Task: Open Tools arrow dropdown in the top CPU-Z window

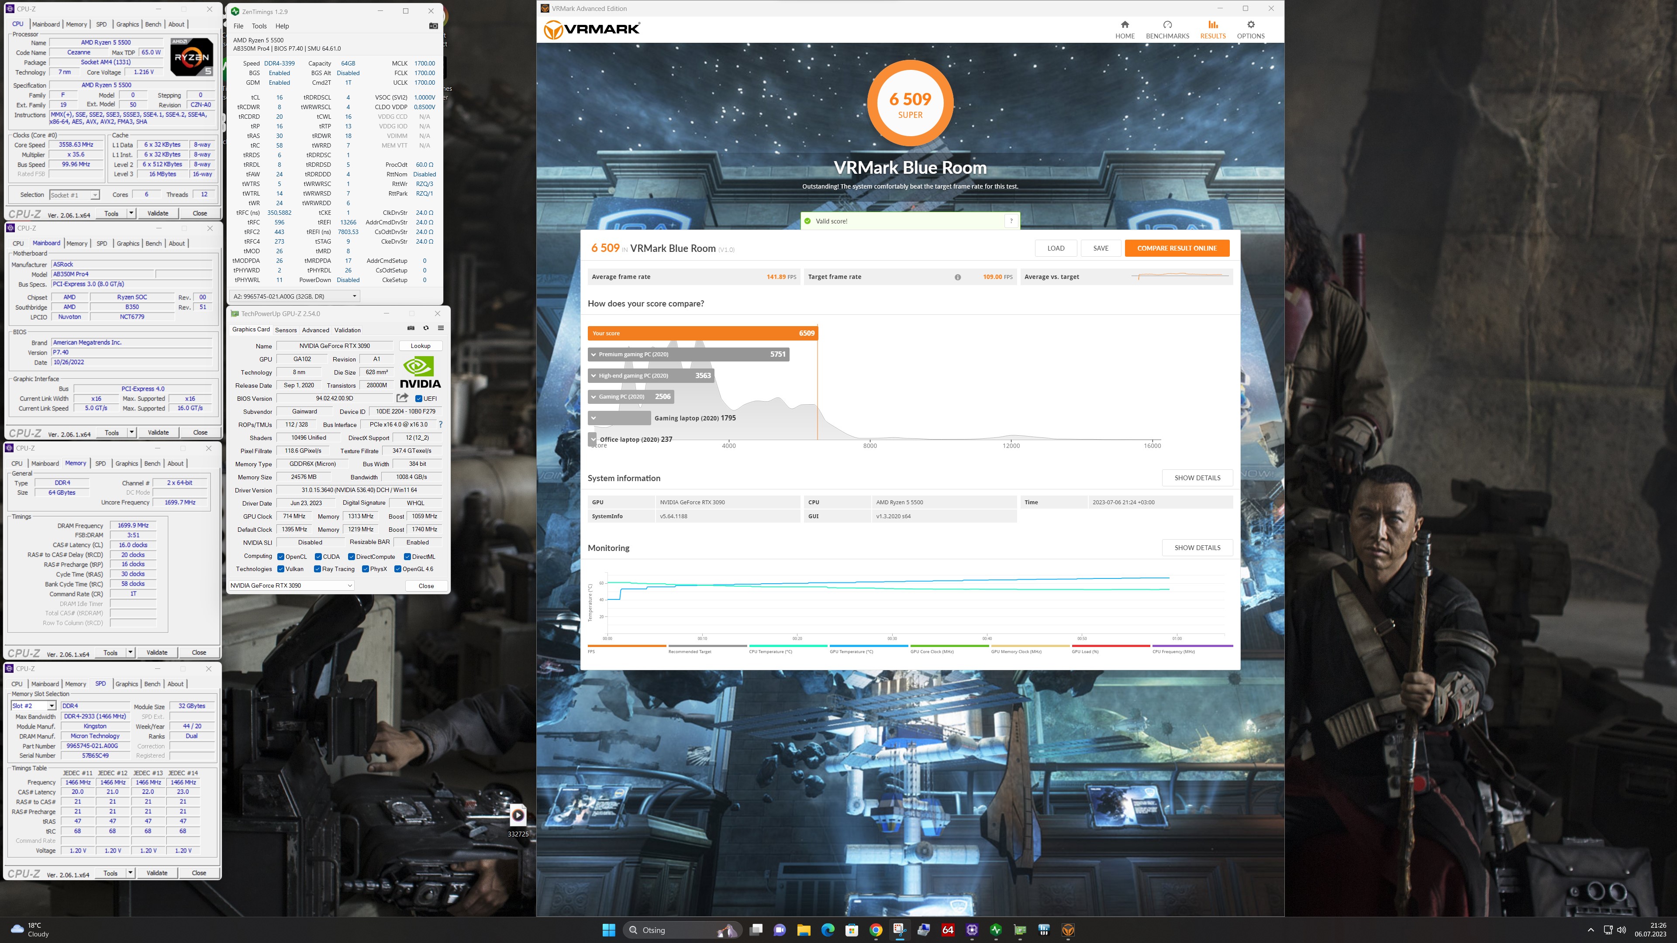Action: (x=131, y=213)
